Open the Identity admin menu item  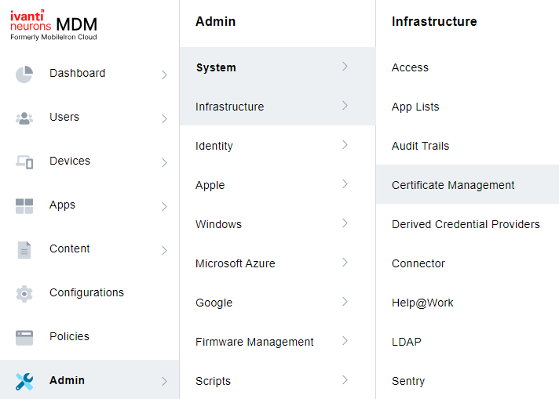[214, 146]
